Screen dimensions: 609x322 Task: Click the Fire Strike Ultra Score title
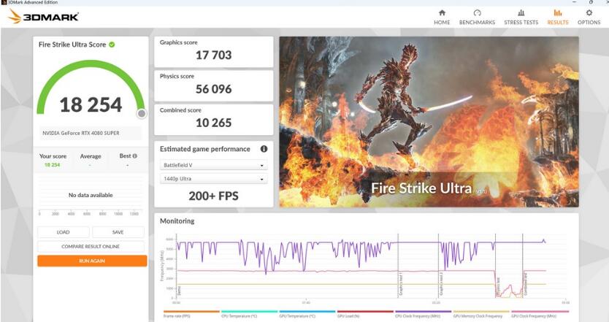72,45
